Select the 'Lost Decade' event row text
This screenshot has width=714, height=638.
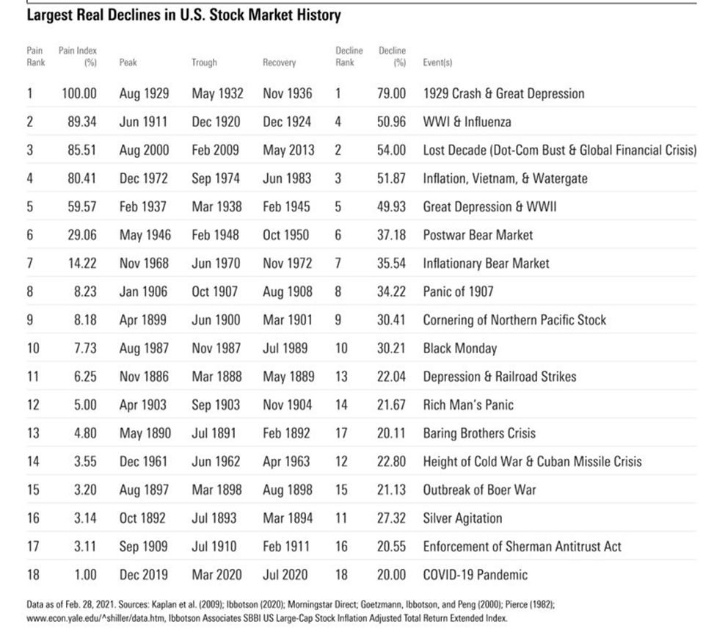tap(559, 150)
